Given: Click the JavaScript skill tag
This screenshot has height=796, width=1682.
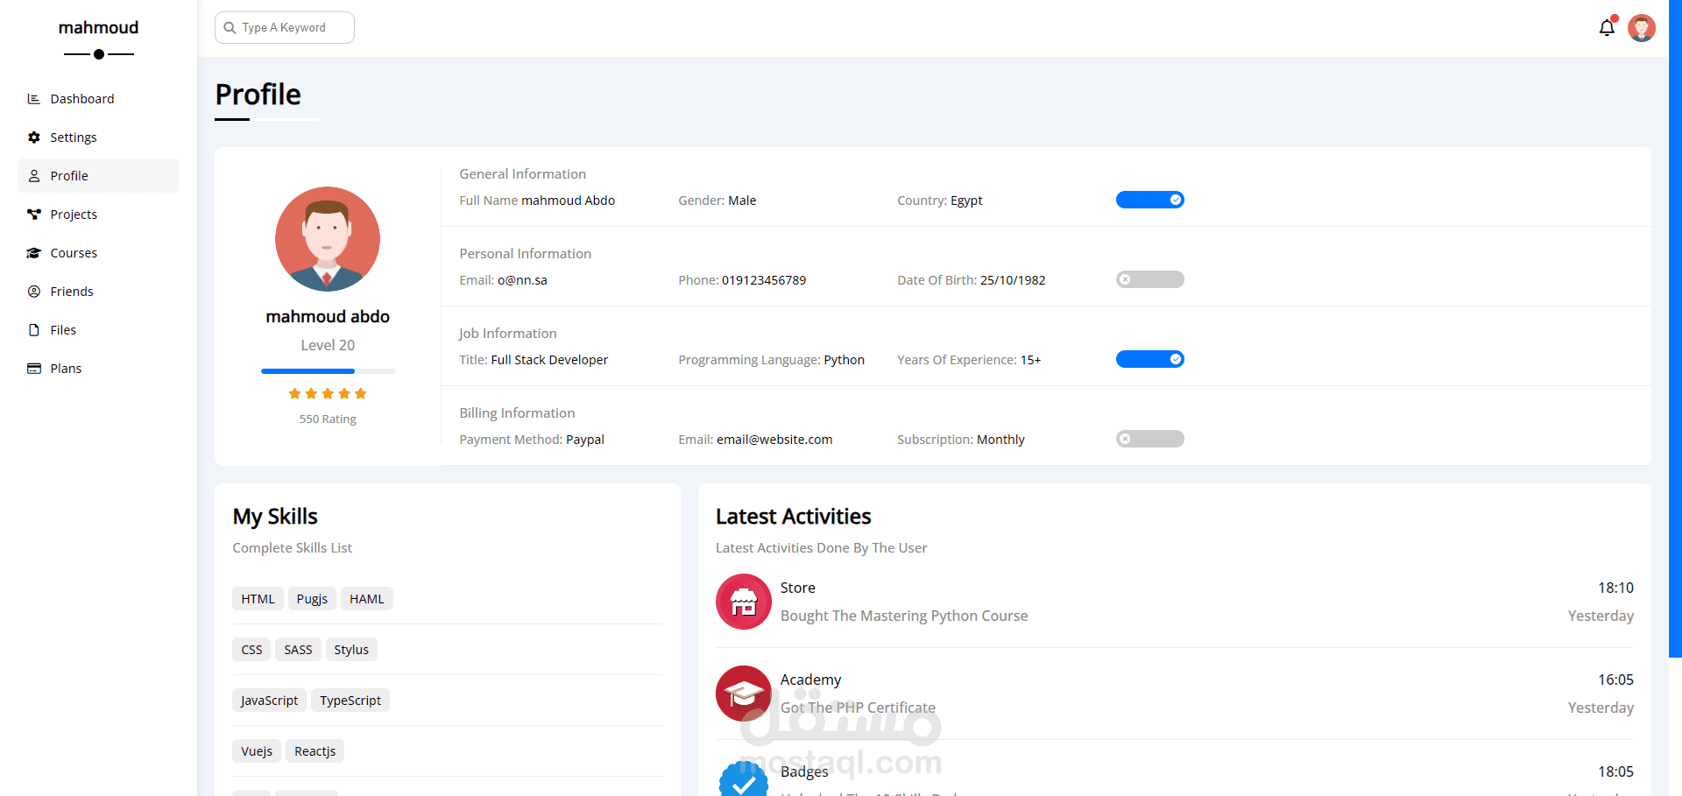Looking at the screenshot, I should point(269,701).
